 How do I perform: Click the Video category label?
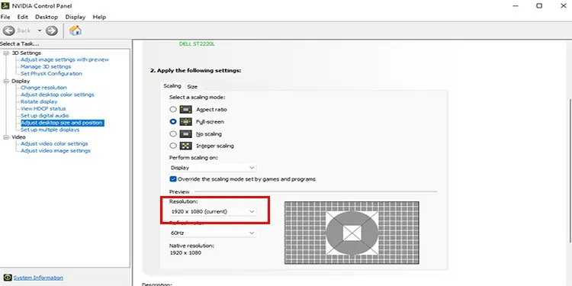[18, 137]
